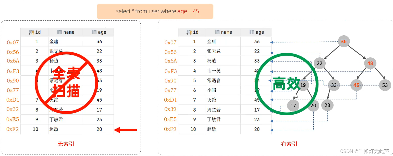Select name cell 金庸 in 无索引 table
393x156 pixels.
[x=66, y=41]
